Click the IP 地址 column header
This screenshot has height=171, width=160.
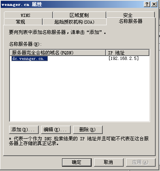click(128, 53)
